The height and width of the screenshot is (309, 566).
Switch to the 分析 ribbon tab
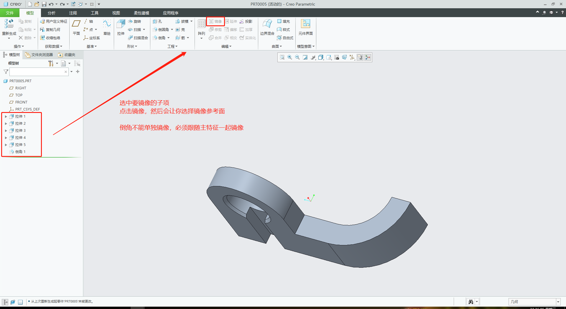tap(52, 13)
